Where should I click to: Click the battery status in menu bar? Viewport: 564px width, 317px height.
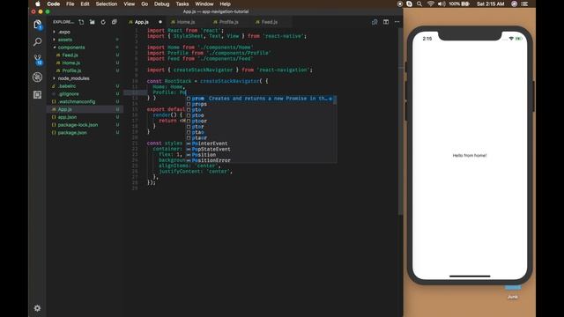(459, 4)
